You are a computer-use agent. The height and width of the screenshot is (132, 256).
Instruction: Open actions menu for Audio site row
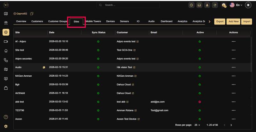(x=234, y=67)
